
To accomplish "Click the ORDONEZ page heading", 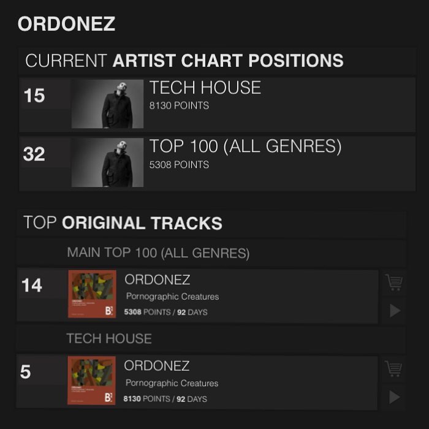I will point(66,24).
